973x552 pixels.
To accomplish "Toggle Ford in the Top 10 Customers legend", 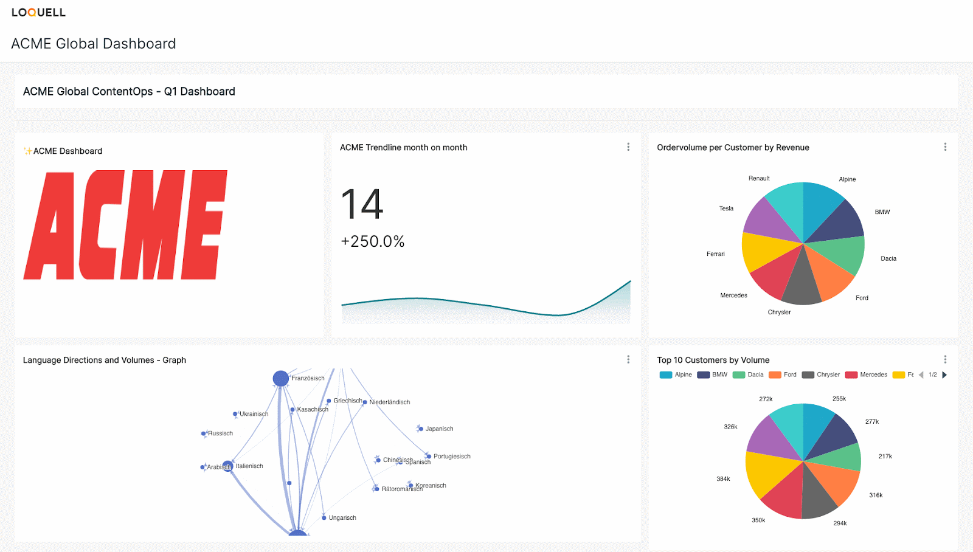I will (783, 375).
